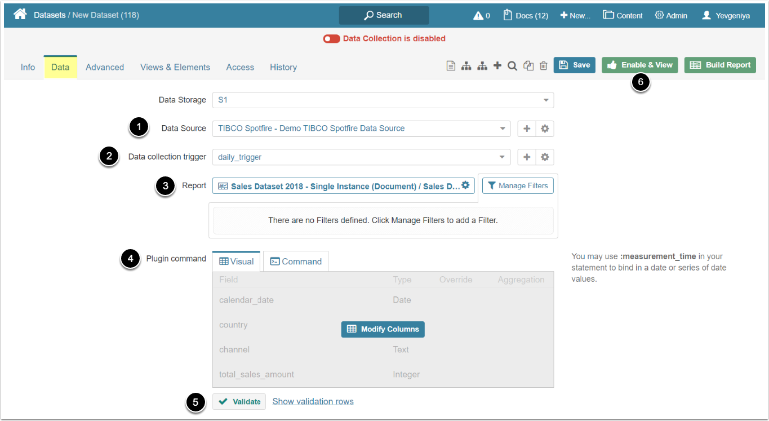
Task: Click the second hierarchy tree icon in toolbar
Action: click(x=482, y=66)
